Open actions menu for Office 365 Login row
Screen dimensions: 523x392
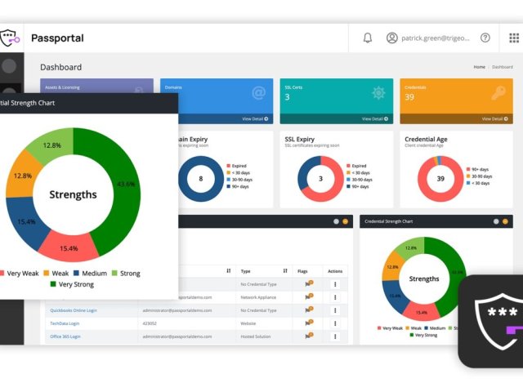tap(335, 336)
